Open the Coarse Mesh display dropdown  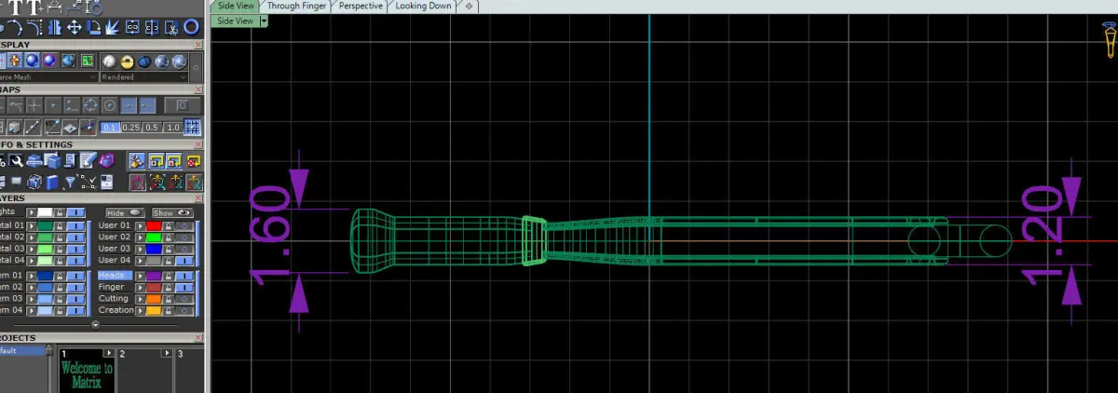[93, 77]
